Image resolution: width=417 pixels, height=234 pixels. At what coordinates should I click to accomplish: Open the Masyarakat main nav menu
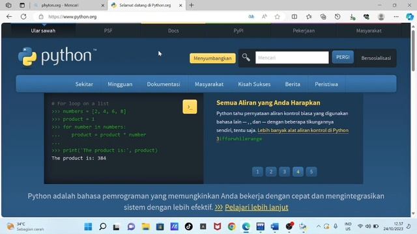[209, 84]
